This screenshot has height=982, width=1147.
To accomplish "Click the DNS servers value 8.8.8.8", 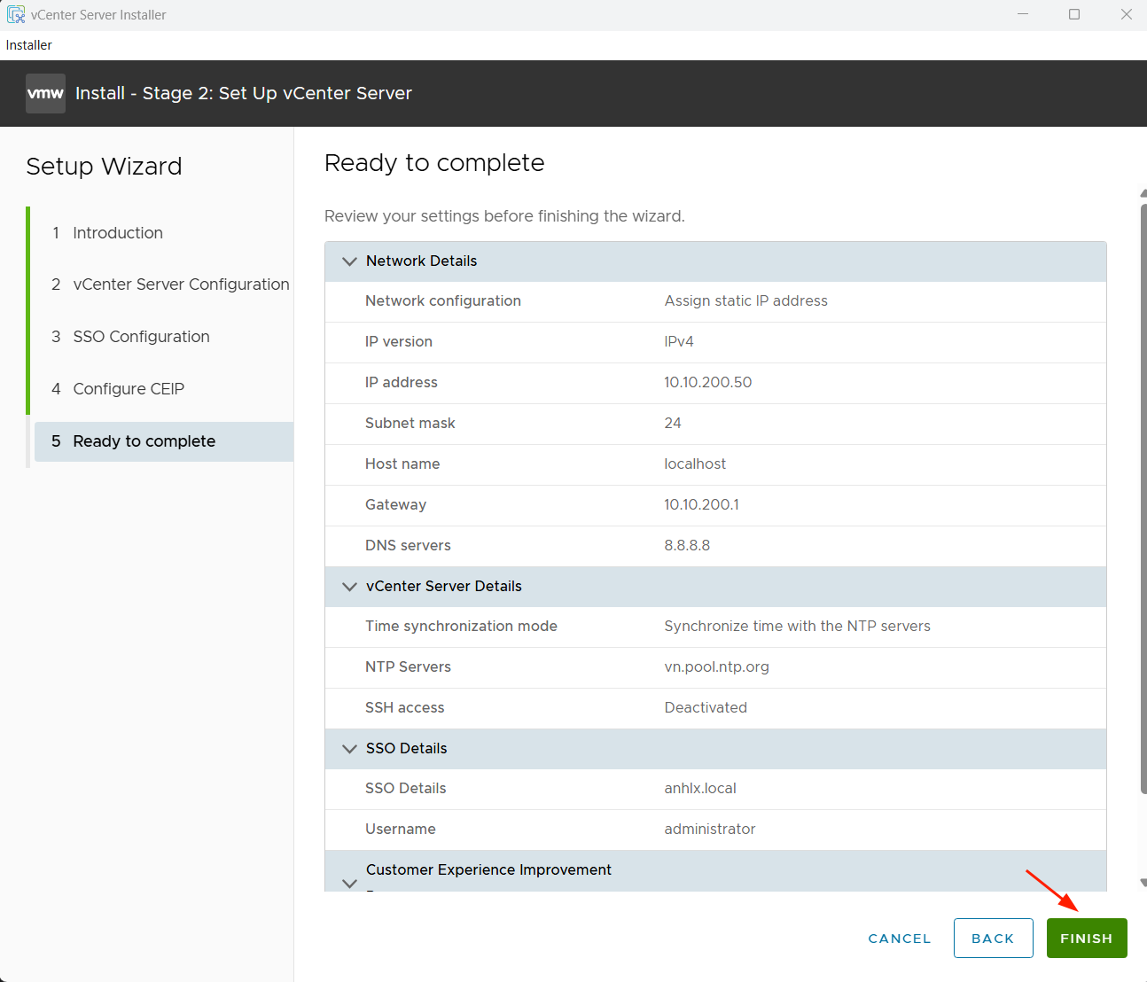I will (688, 546).
